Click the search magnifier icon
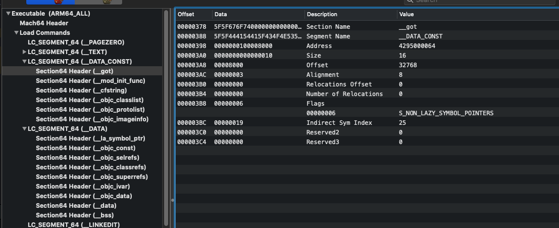This screenshot has width=559, height=228. tap(410, 2)
